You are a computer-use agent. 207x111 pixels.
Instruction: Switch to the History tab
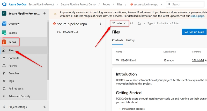click(x=130, y=40)
